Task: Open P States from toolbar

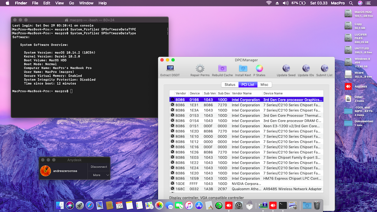Action: coord(259,68)
